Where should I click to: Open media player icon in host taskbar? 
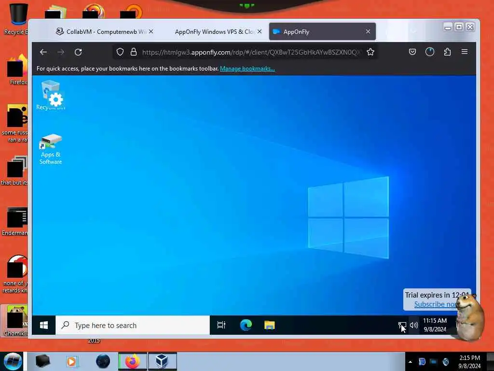[x=71, y=361]
